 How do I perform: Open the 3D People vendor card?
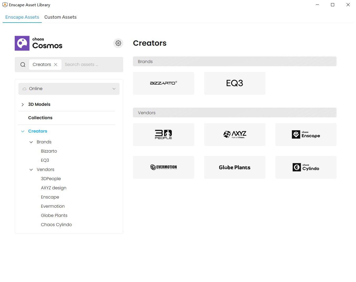tap(163, 134)
